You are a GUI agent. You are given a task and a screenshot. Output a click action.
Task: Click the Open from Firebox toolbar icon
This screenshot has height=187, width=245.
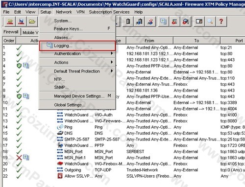(10, 22)
